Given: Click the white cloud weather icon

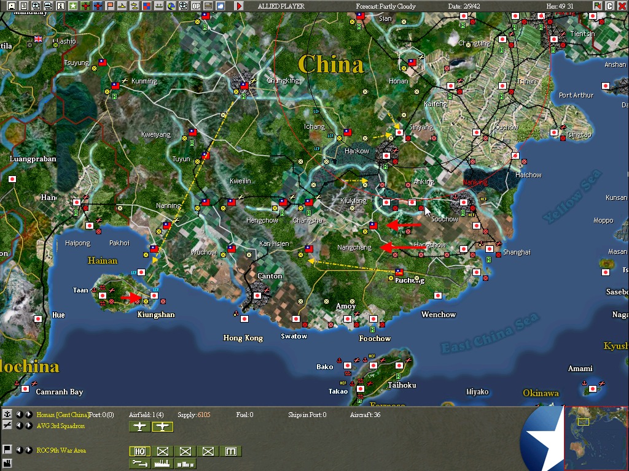Looking at the screenshot, I should coord(221,6).
